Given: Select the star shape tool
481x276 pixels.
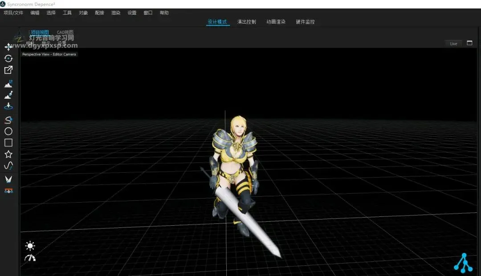Looking at the screenshot, I should 8,154.
